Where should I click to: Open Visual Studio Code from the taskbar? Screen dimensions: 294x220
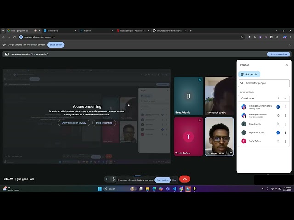pos(175,189)
